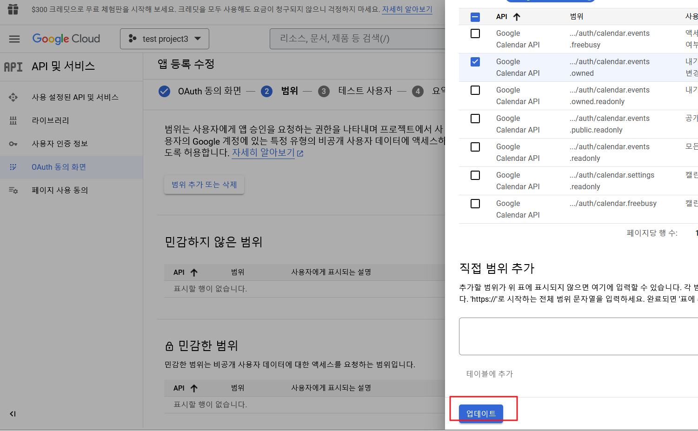Go to Google Cloud logo home
The image size is (698, 431).
click(x=66, y=39)
